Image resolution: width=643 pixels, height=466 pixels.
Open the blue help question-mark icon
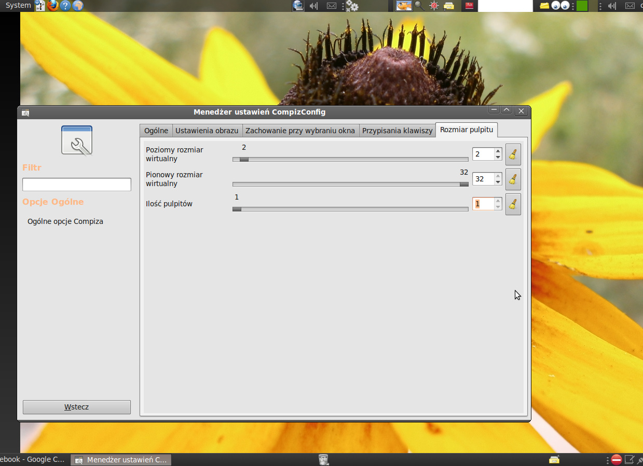(65, 6)
